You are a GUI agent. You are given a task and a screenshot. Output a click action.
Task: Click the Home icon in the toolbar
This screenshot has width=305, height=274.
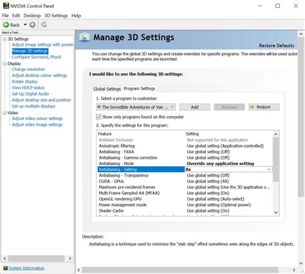(44, 24)
